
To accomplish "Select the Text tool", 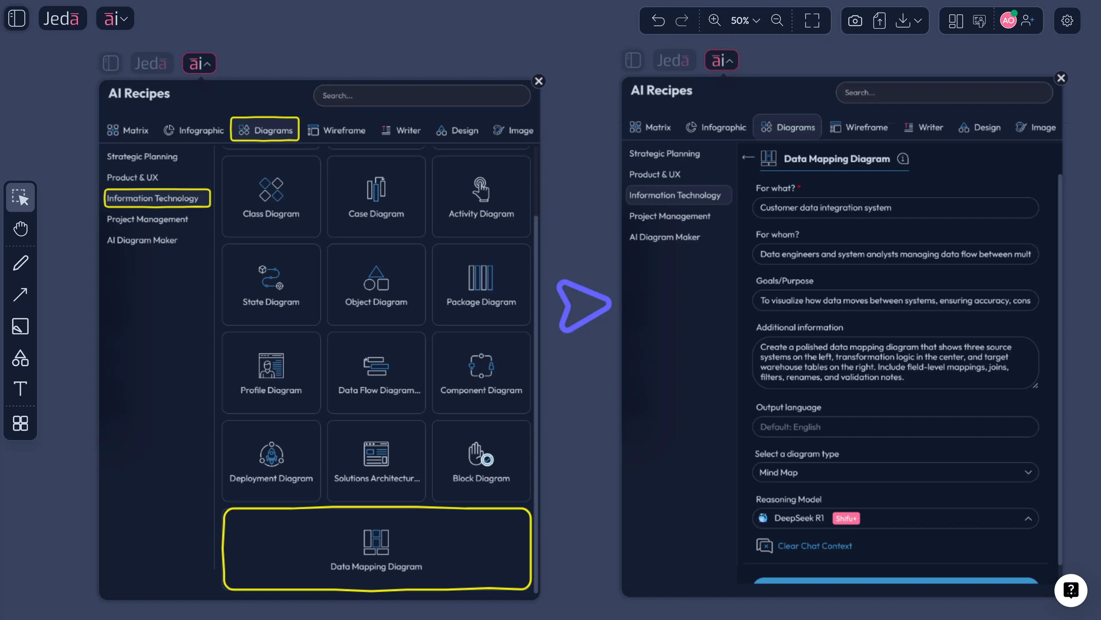I will (20, 389).
